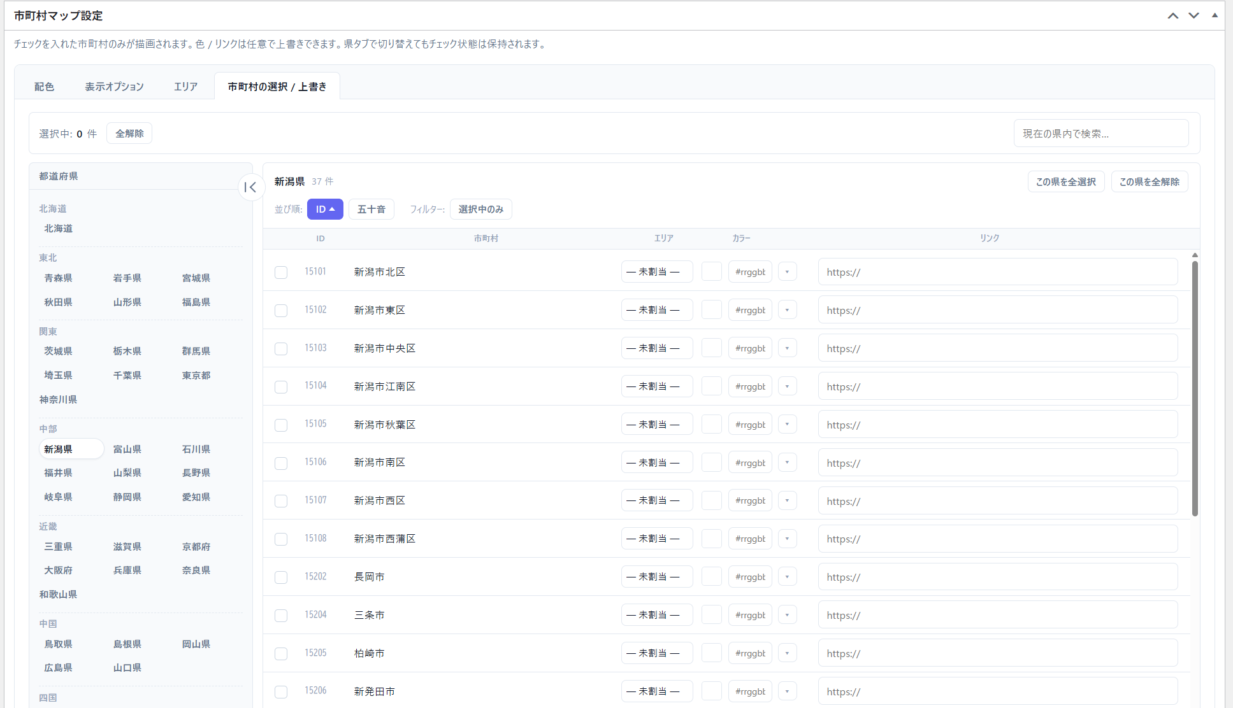Check the checkbox for 柏崎市
Viewport: 1233px width, 708px height.
click(281, 654)
